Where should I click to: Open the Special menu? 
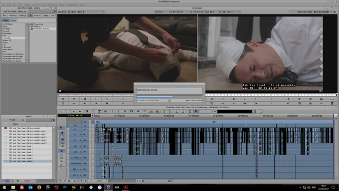[36, 4]
